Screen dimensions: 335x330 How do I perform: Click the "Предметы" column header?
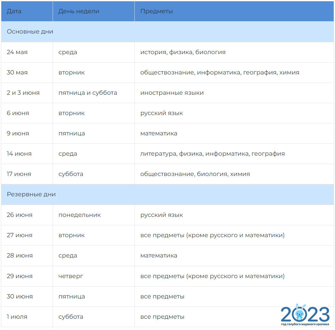[156, 11]
